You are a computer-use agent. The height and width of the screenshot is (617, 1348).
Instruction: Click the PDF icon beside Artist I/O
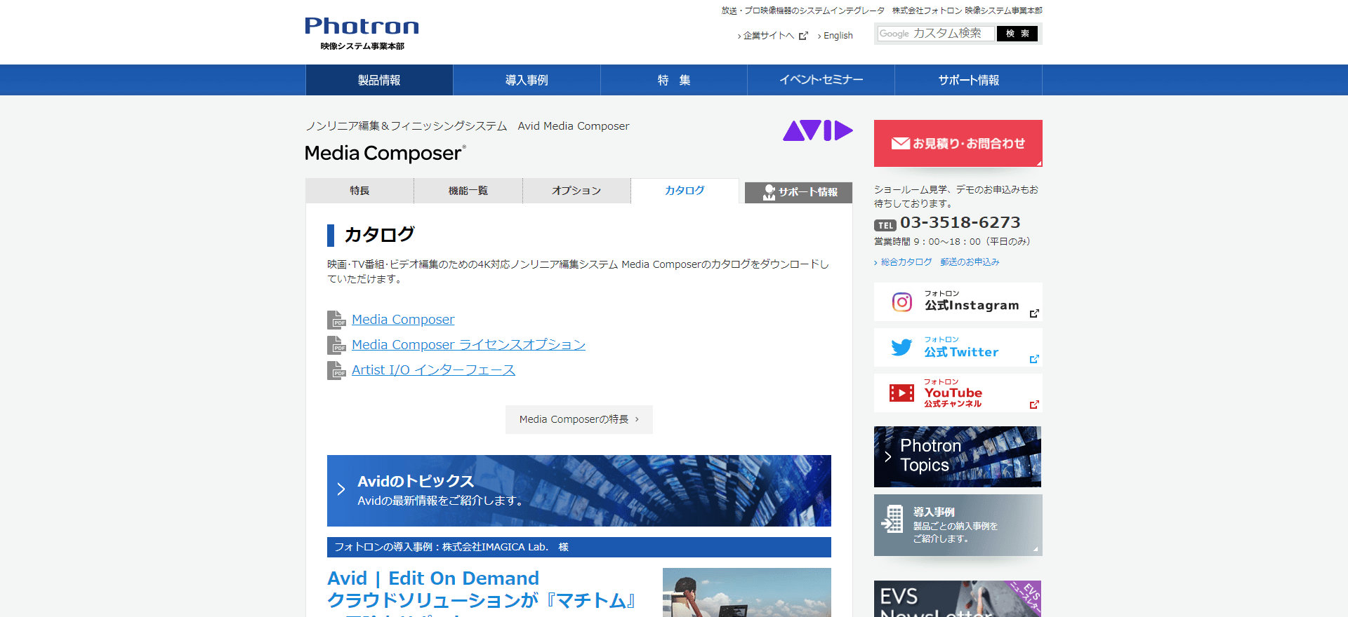pos(336,370)
